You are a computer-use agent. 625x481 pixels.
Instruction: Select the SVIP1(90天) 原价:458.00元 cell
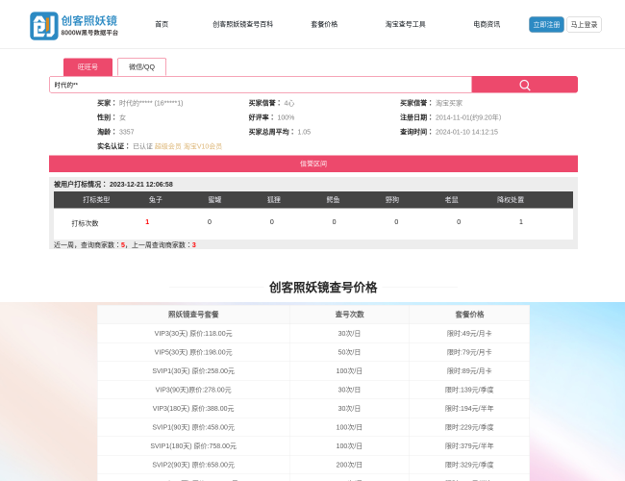click(193, 427)
